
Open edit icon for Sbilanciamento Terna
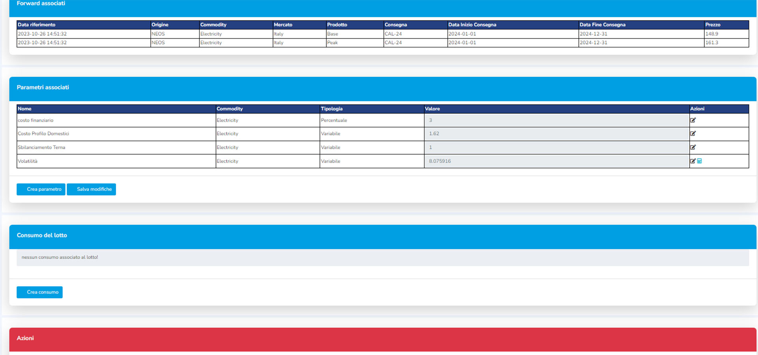click(693, 148)
